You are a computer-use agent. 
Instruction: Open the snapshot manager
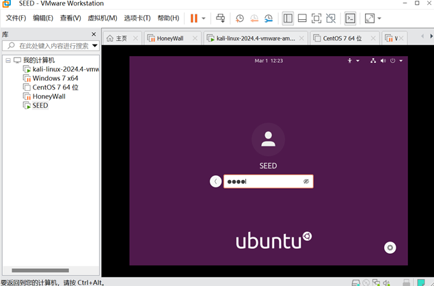pyautogui.click(x=268, y=18)
